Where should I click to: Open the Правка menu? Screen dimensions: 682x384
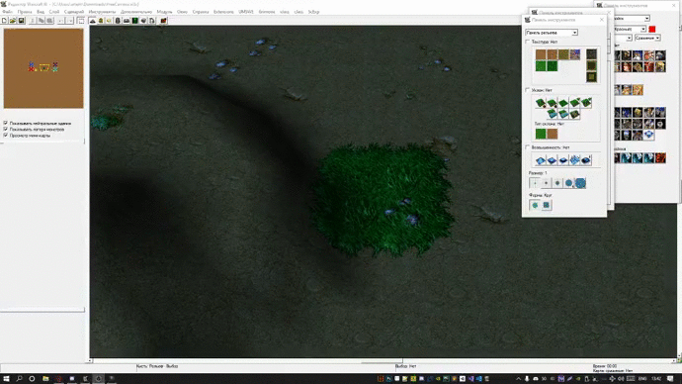pyautogui.click(x=25, y=12)
